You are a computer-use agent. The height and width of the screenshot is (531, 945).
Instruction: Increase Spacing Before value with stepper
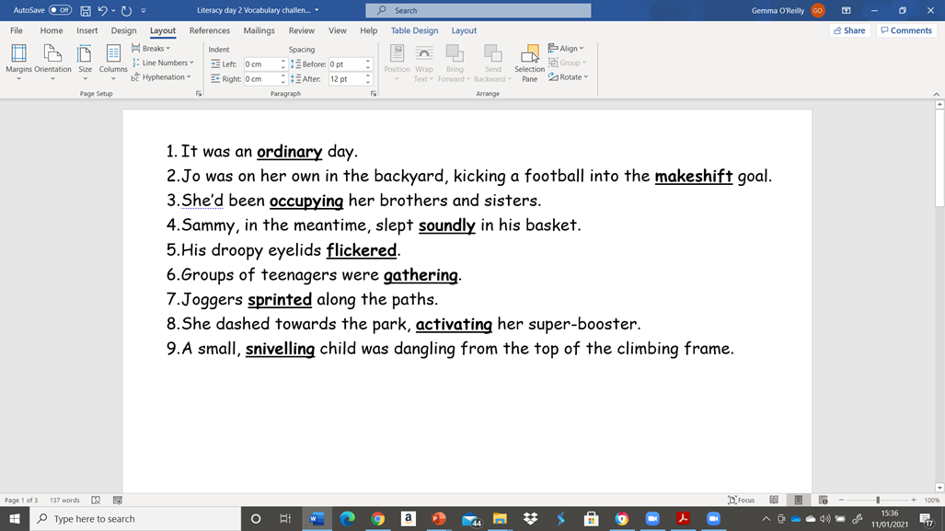(368, 61)
